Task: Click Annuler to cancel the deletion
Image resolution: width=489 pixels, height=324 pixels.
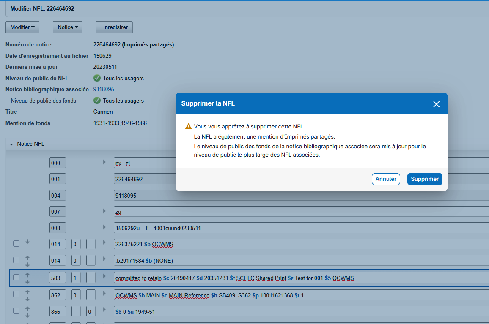Action: [x=386, y=179]
